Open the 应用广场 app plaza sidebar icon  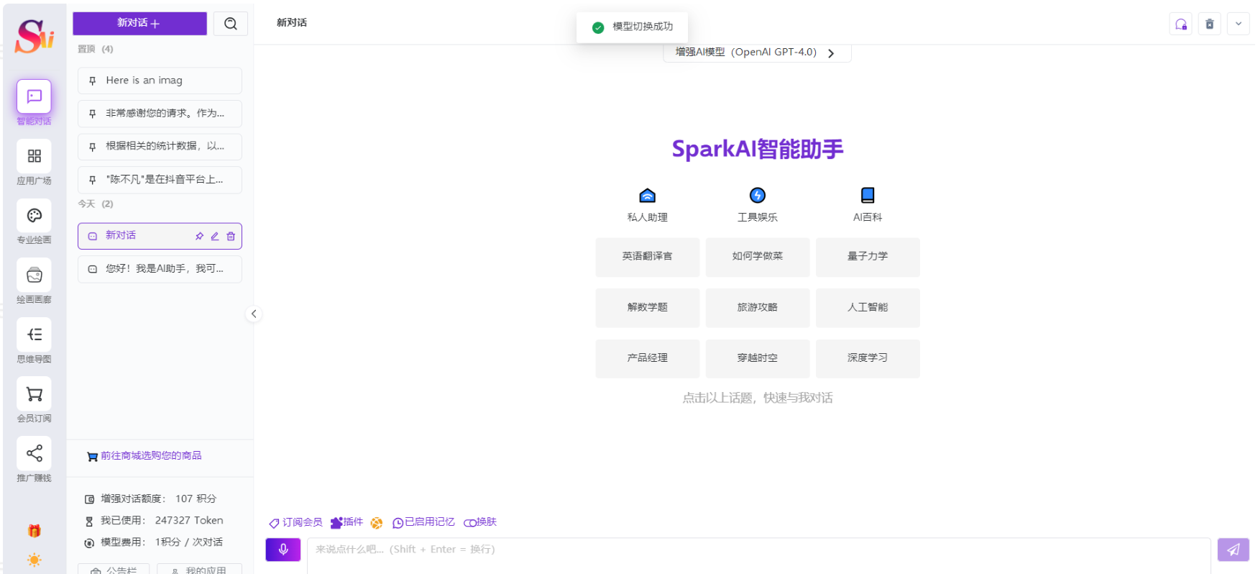click(x=34, y=156)
